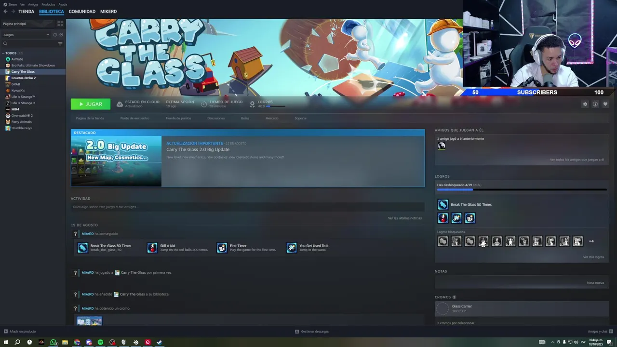Select the BIBLIOTECA tab
This screenshot has width=617, height=347.
pos(52,12)
